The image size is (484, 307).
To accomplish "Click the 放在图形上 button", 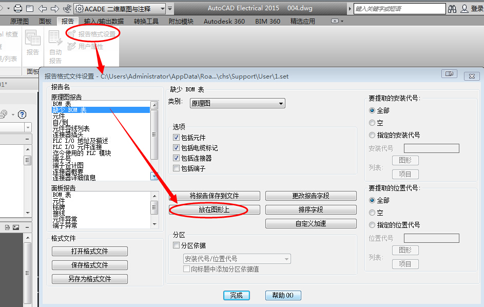I will coord(214,209).
